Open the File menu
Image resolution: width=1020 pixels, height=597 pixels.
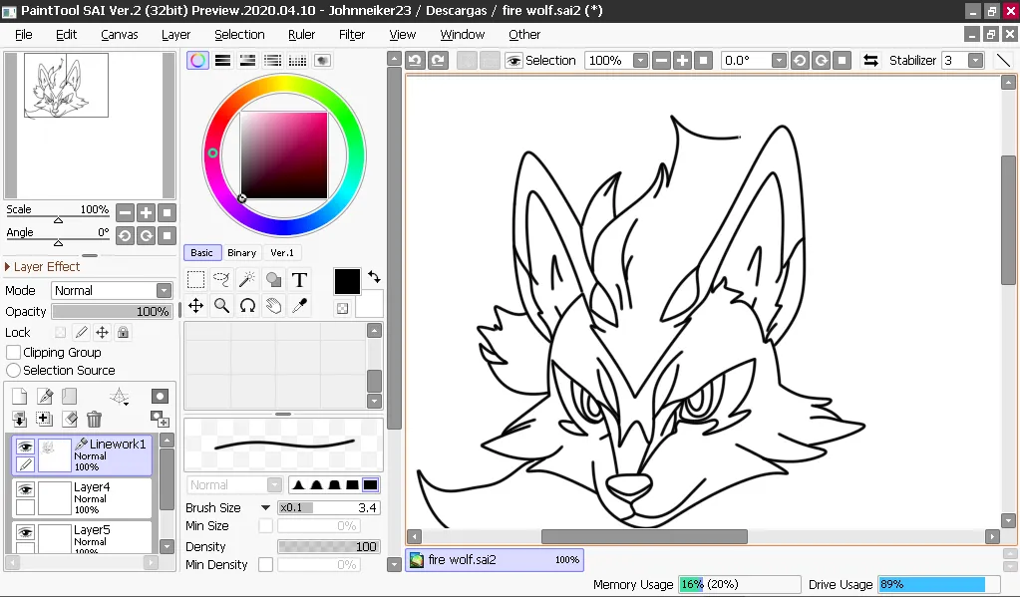tap(23, 35)
